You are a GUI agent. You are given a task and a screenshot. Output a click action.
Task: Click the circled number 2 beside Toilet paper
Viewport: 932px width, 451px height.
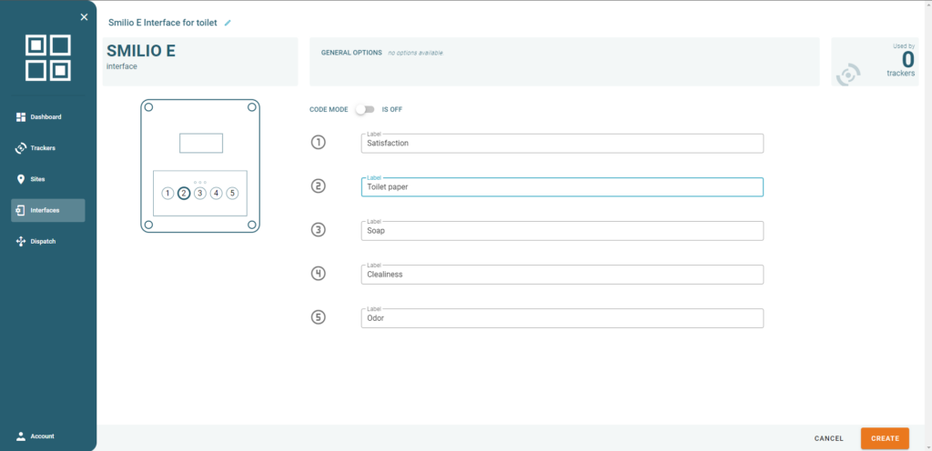(x=319, y=186)
